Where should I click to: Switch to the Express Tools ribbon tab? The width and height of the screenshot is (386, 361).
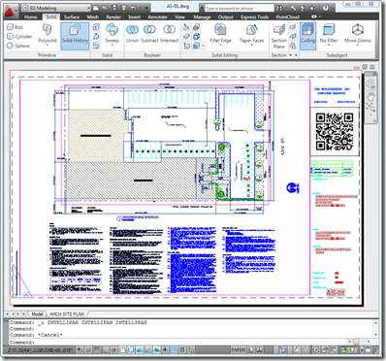click(x=254, y=16)
